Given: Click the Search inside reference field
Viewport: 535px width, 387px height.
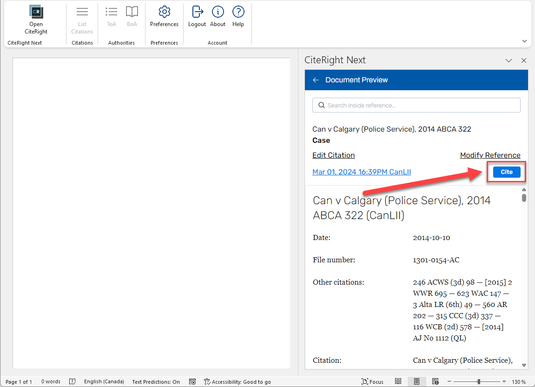Looking at the screenshot, I should coord(416,105).
